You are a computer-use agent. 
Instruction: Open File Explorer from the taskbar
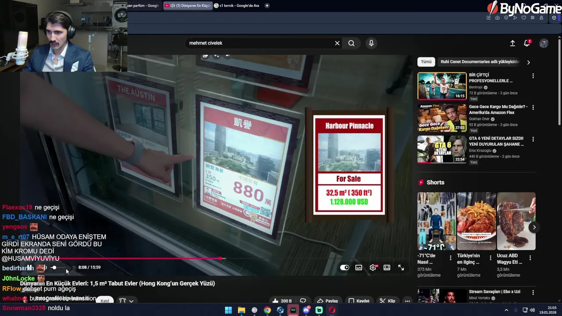coord(241,310)
